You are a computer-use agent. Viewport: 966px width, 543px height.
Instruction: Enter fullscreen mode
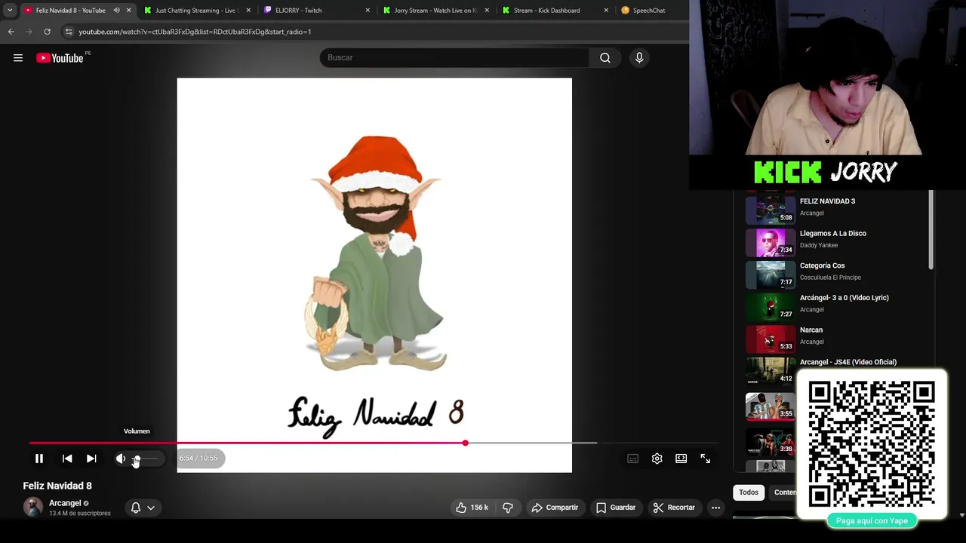click(706, 459)
